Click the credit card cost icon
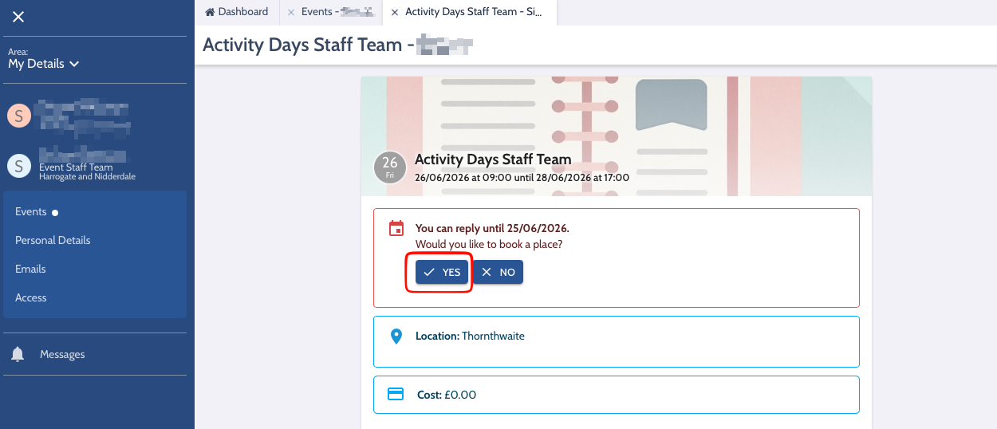The image size is (997, 429). 396,395
